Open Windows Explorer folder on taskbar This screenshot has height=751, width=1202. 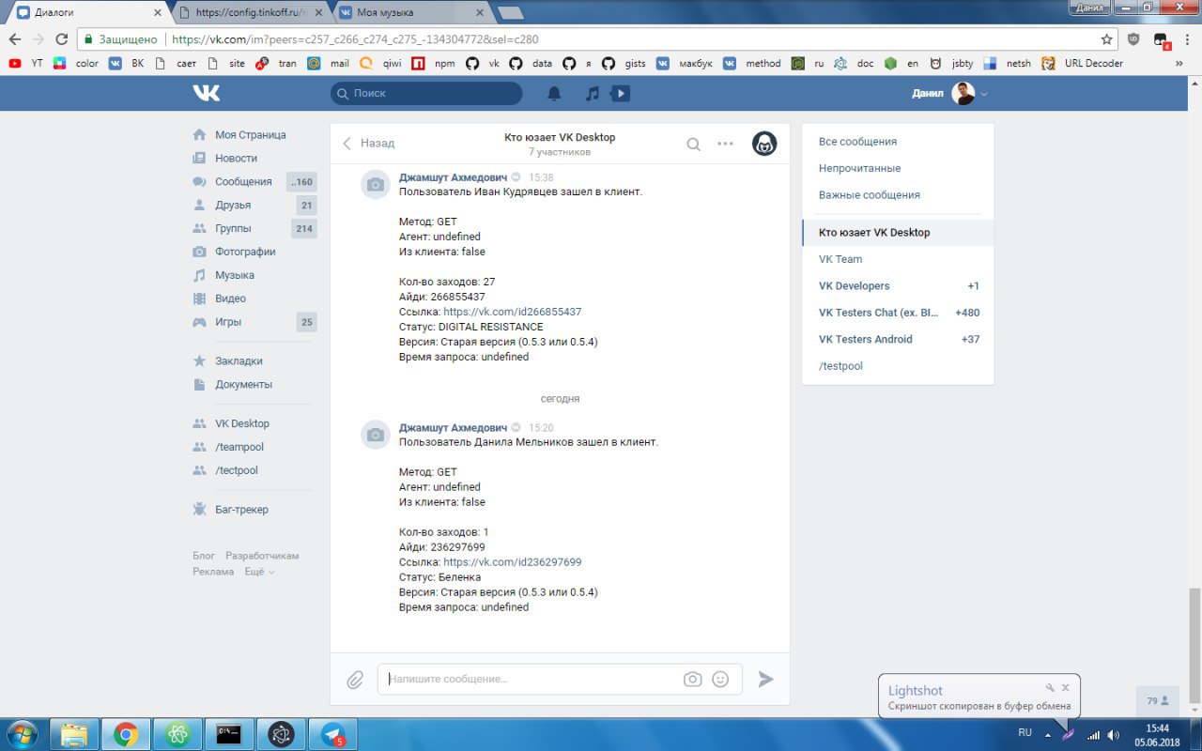(x=74, y=733)
